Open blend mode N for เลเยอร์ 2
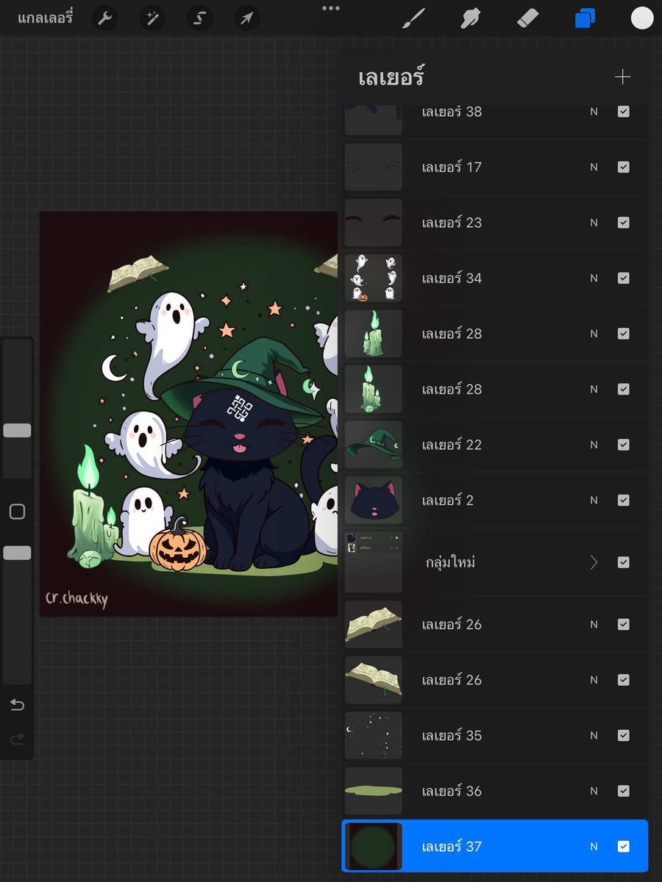662x882 pixels. tap(594, 501)
